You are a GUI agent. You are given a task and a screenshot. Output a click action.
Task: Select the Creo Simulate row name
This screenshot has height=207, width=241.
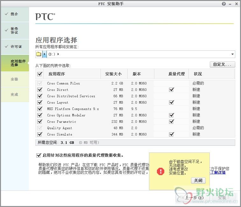click(60, 134)
